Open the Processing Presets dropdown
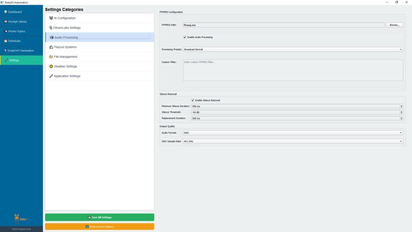The image size is (412, 232). pos(293,50)
